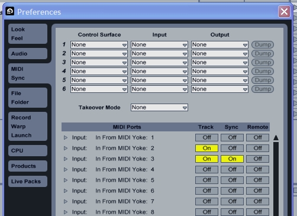Disable Track for MIDI Yoke 2 input
Viewport: 297px width, 216px height.
(206, 148)
